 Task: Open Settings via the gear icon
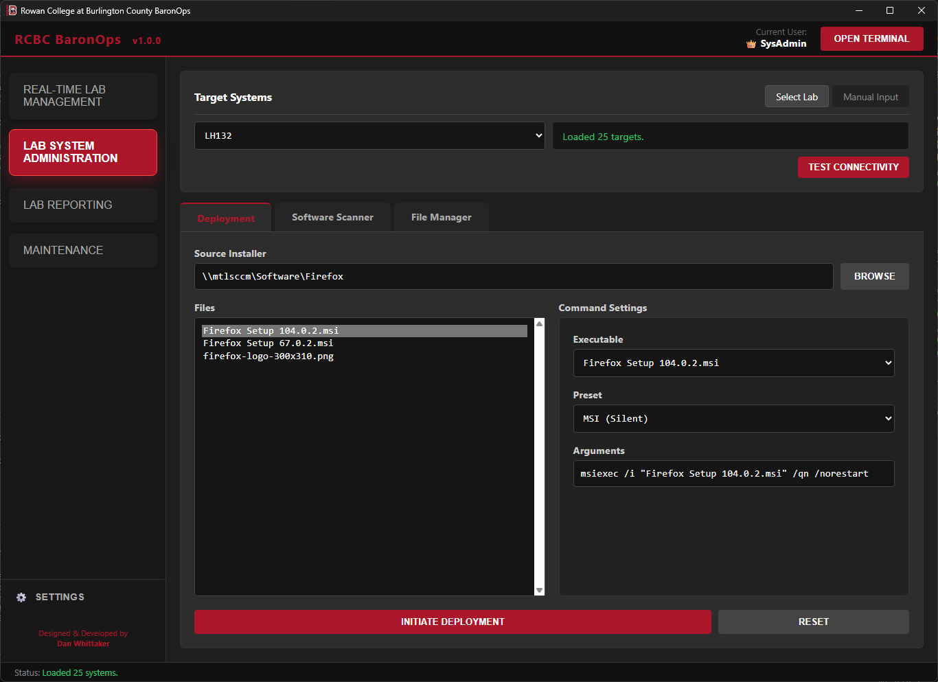click(x=21, y=597)
